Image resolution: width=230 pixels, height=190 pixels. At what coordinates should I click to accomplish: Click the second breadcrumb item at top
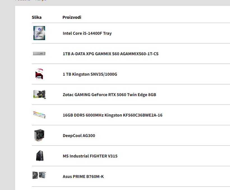point(41,1)
